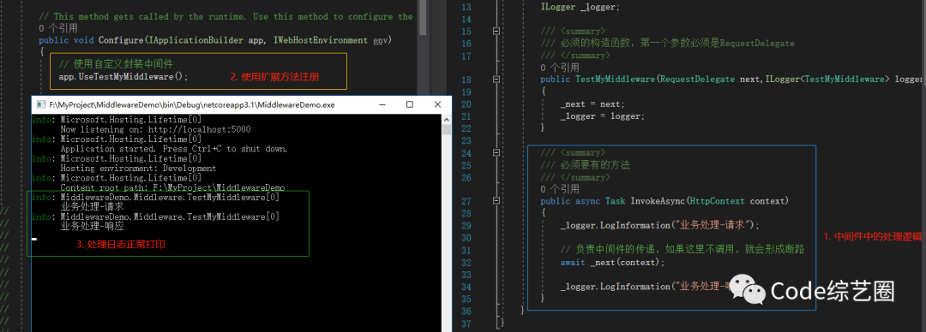
Task: Click the console line Now listening on localhost:5000
Action: (x=155, y=130)
